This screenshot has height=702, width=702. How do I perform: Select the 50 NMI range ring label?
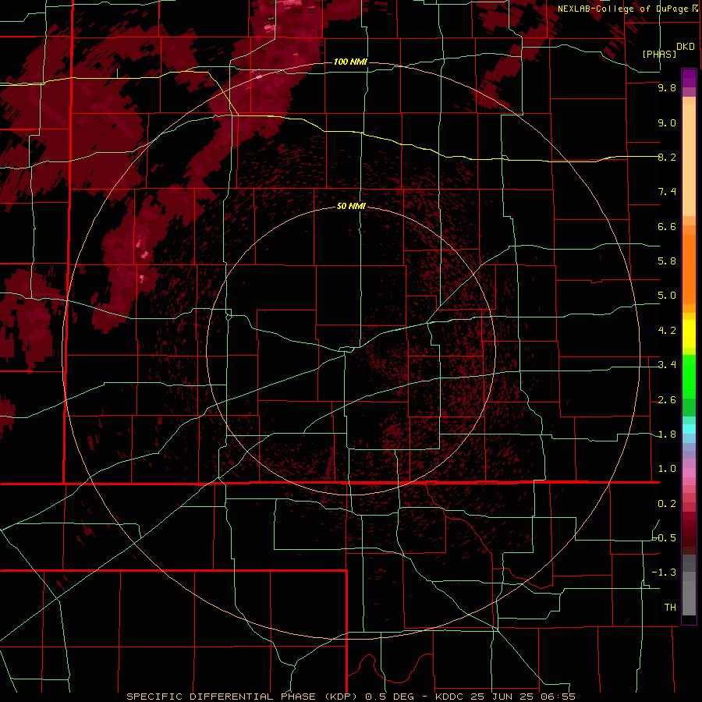351,206
